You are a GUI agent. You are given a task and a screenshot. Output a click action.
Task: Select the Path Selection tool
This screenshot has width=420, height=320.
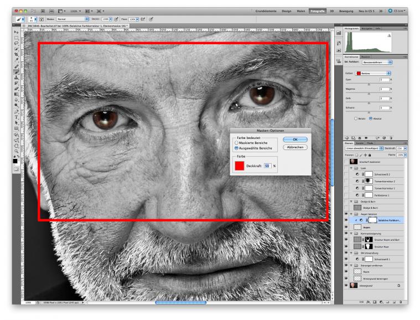pyautogui.click(x=16, y=123)
